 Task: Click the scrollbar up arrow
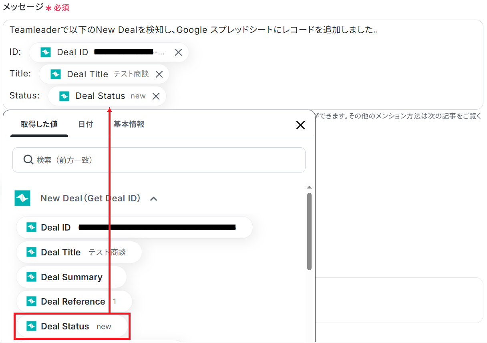coord(309,187)
